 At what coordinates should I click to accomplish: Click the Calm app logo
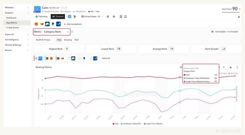tap(37, 9)
